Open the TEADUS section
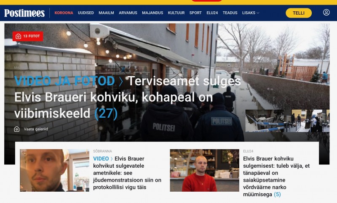The height and width of the screenshot is (203, 337). [x=230, y=13]
